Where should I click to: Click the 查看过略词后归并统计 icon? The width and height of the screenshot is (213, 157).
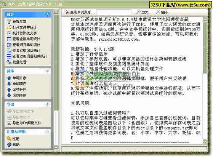pyautogui.click(x=9, y=56)
